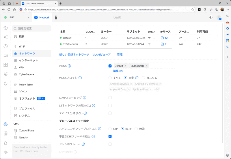
Task: Open VPN settings section
Action: click(32, 67)
